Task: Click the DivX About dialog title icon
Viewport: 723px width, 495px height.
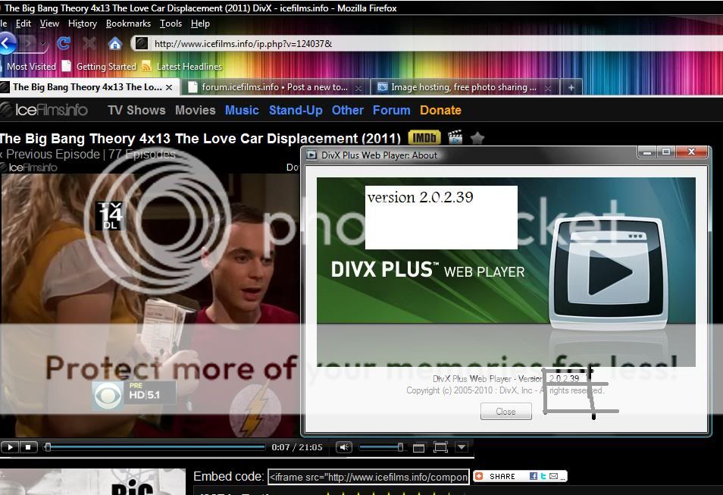Action: (312, 155)
